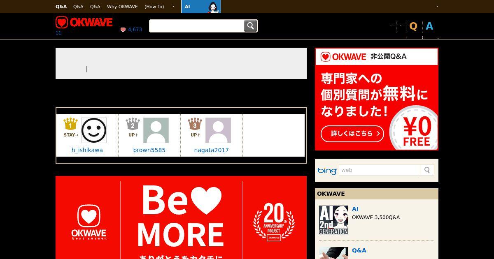The image size is (494, 259).
Task: Open the nagata2017 profile link
Action: 212,150
